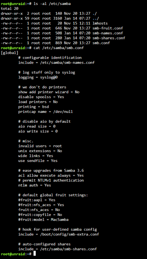Click the cat /etc/samba/smb.conf command

point(59,48)
